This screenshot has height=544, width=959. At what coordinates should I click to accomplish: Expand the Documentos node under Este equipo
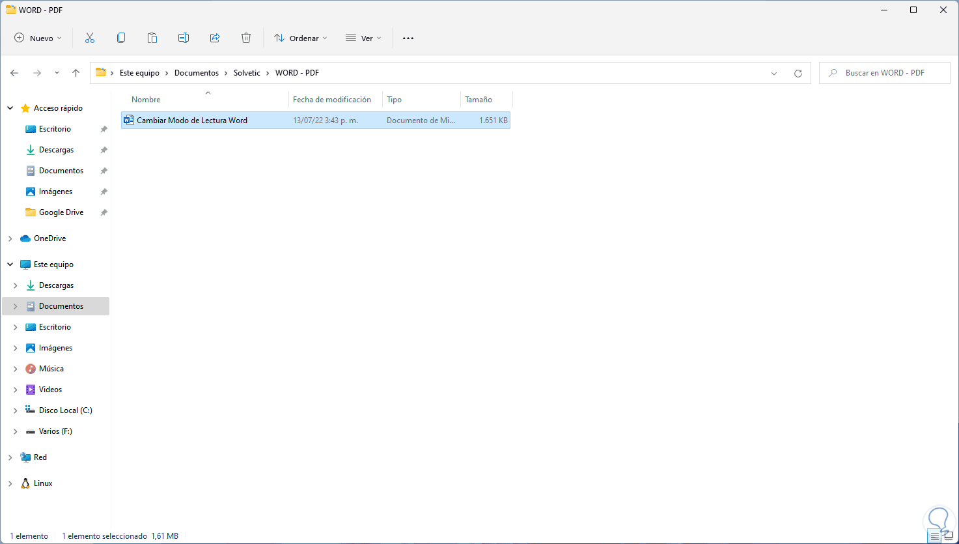[x=16, y=306]
